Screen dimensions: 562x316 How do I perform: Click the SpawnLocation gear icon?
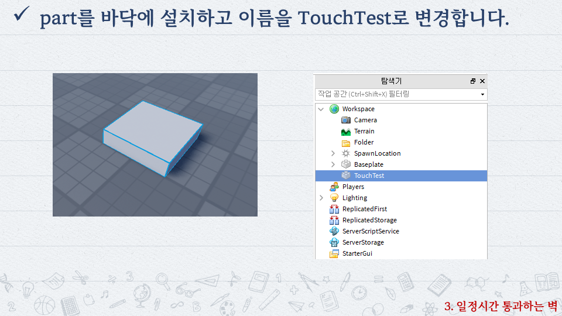tap(346, 153)
